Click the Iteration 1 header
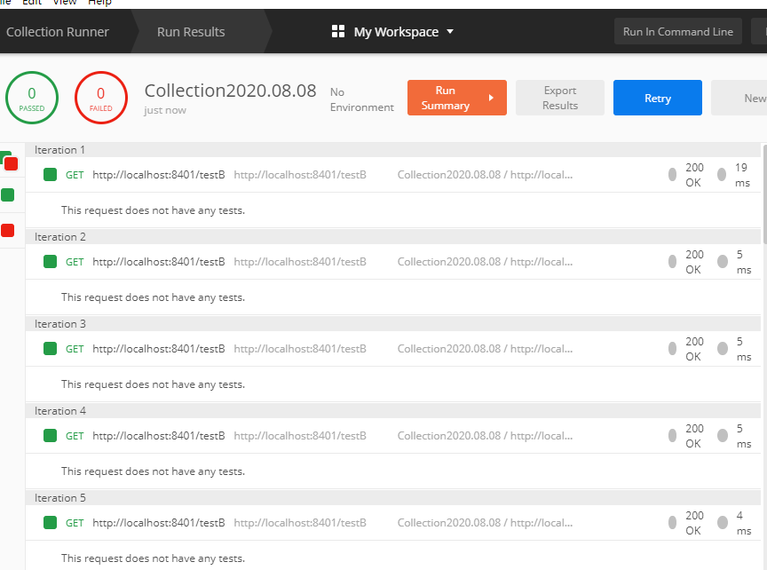767x570 pixels. point(392,150)
